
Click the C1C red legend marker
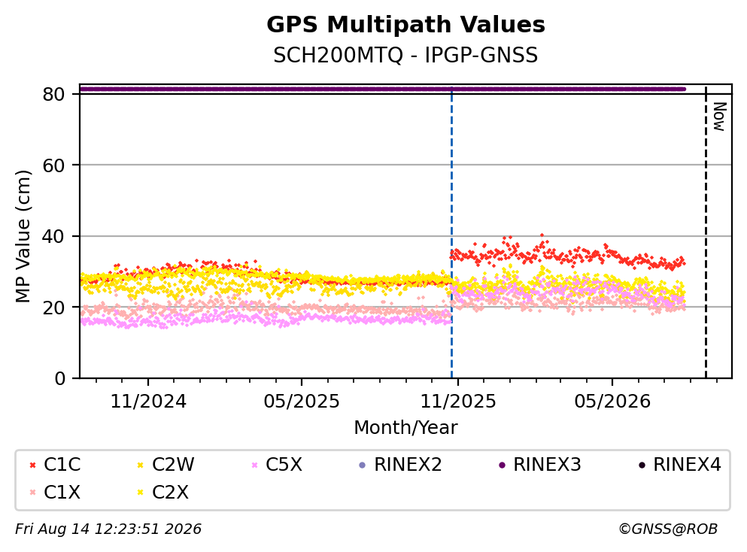tap(32, 465)
